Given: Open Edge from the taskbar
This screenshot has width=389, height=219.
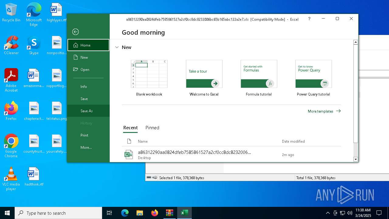Looking at the screenshot, I should [125, 213].
